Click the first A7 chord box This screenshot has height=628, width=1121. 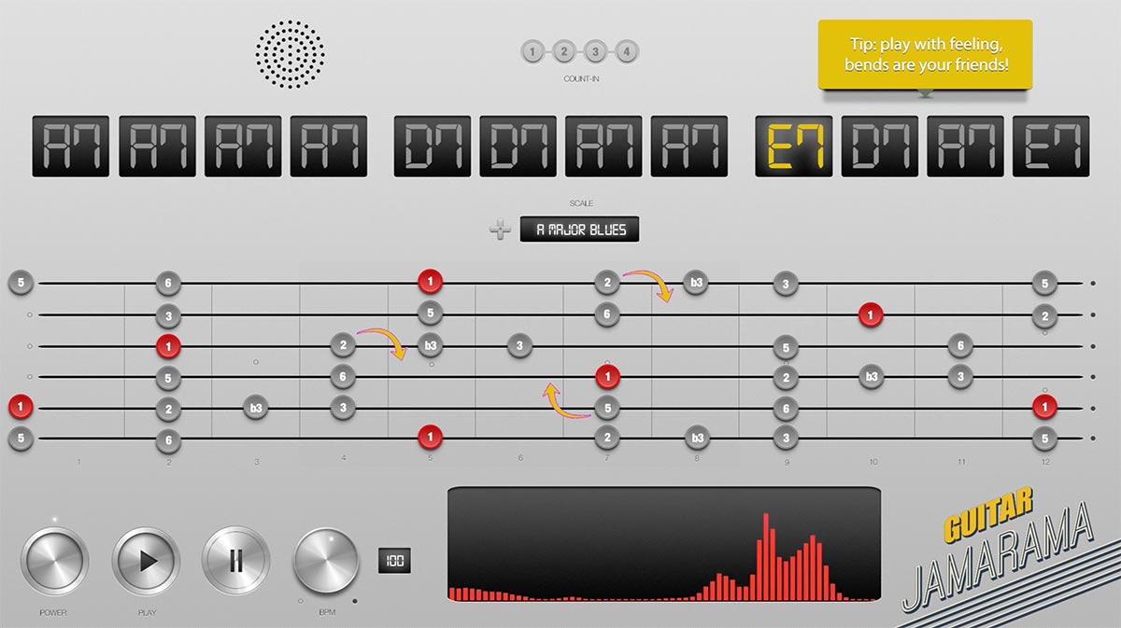click(x=70, y=147)
